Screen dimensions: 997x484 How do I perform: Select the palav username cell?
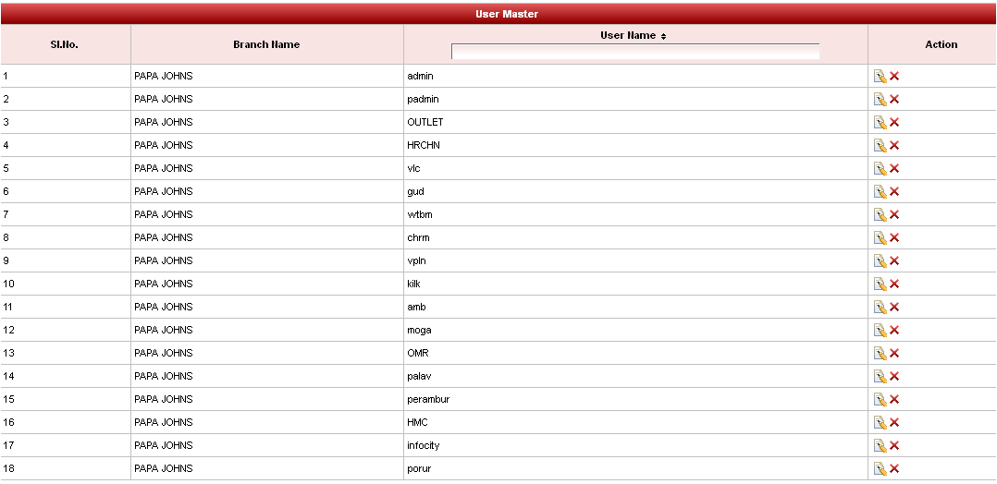[x=420, y=376]
